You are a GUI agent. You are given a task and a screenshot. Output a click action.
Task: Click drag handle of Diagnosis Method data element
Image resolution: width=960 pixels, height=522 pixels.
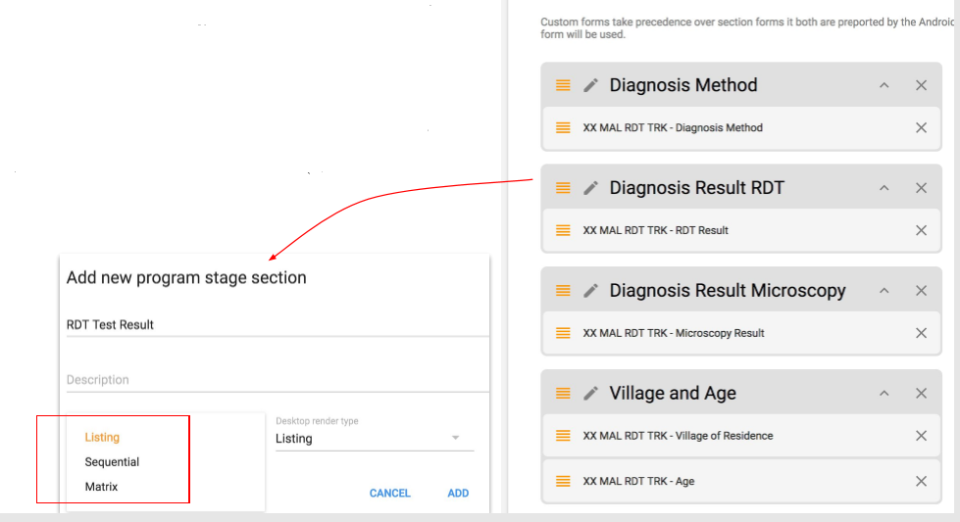coord(563,127)
